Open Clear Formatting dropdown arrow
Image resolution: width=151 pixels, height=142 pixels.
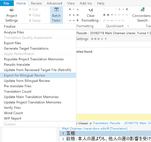[x=100, y=20]
